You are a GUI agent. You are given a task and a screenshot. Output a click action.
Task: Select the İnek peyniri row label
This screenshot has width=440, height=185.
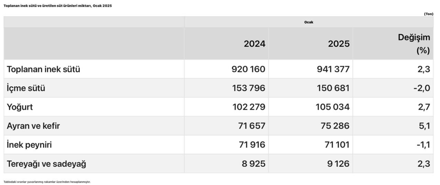point(29,145)
